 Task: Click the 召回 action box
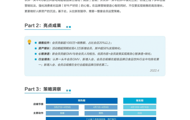tap(140, 113)
